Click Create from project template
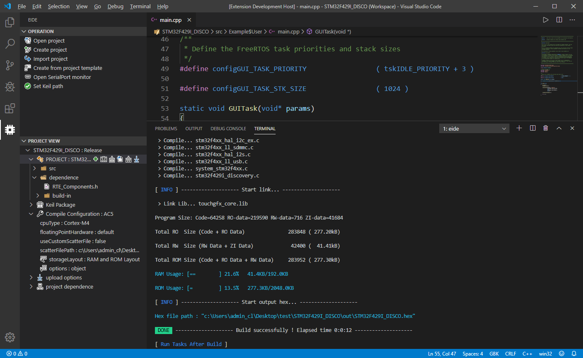 click(x=68, y=68)
